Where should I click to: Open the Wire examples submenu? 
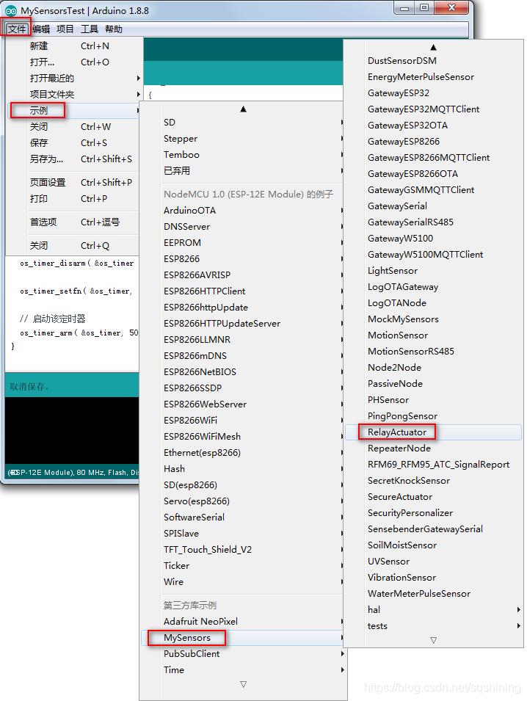(x=243, y=581)
